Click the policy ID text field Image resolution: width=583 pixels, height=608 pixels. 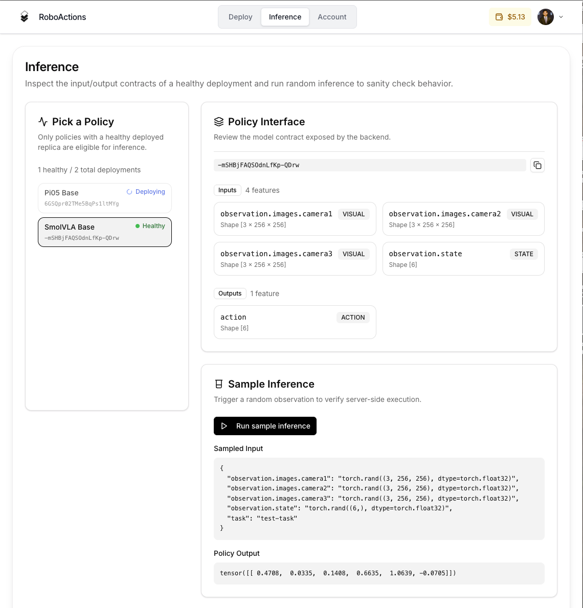pos(370,165)
